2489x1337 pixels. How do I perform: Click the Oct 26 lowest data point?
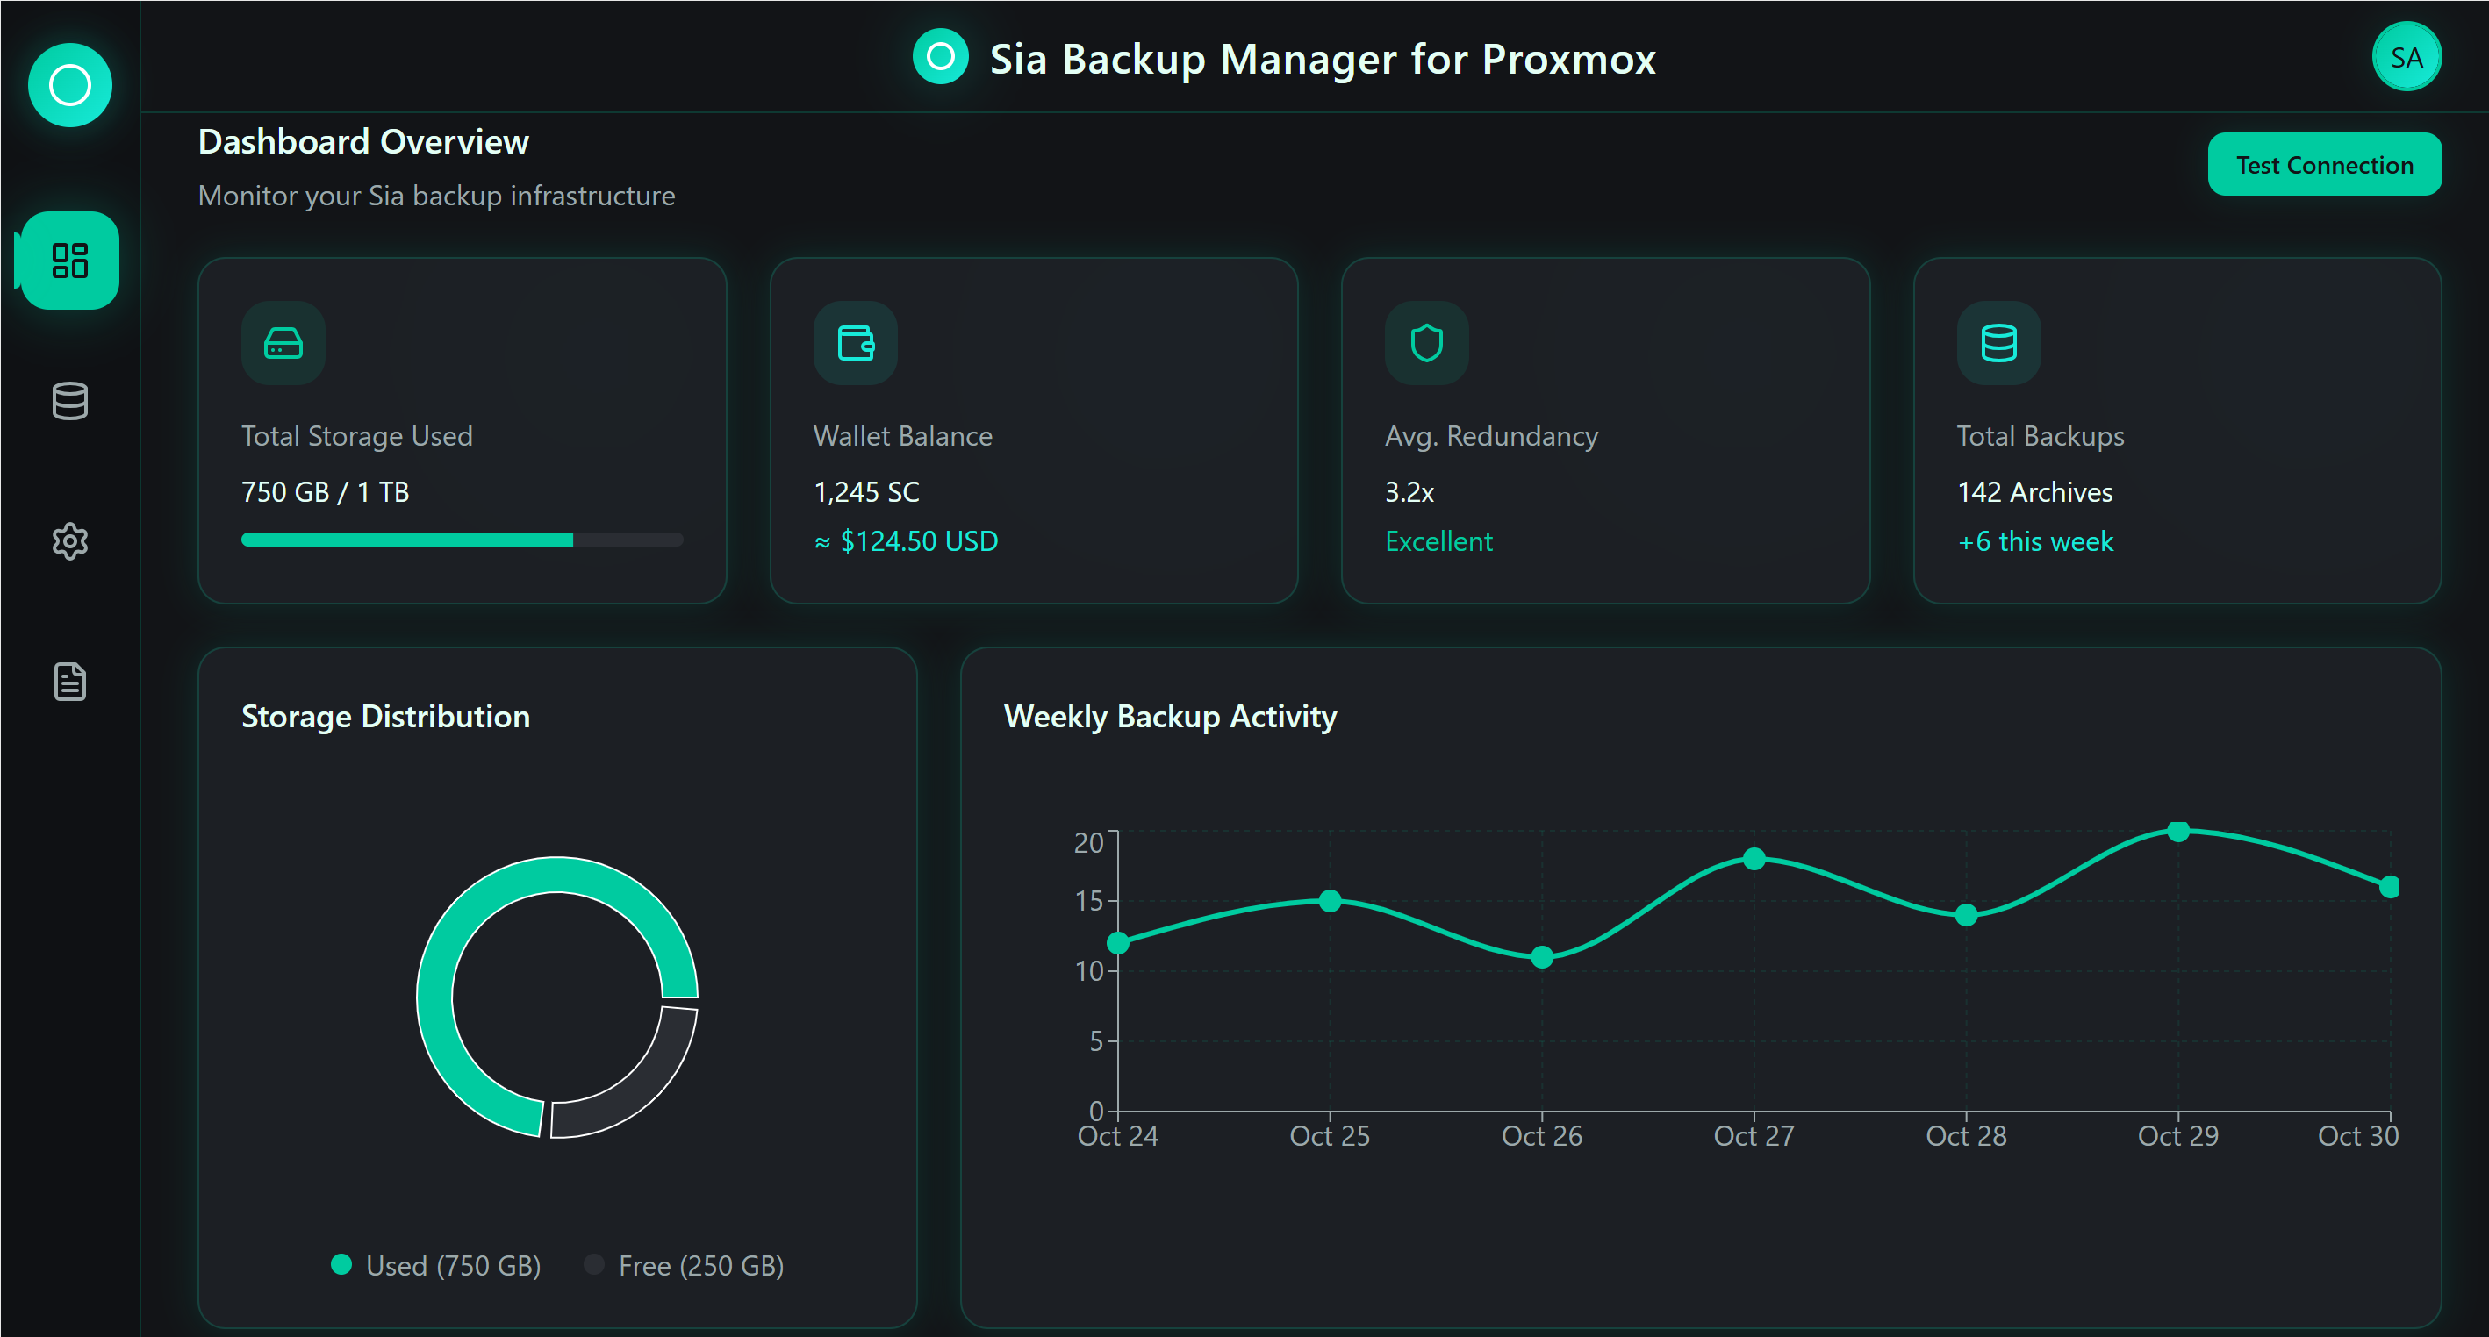click(x=1542, y=956)
